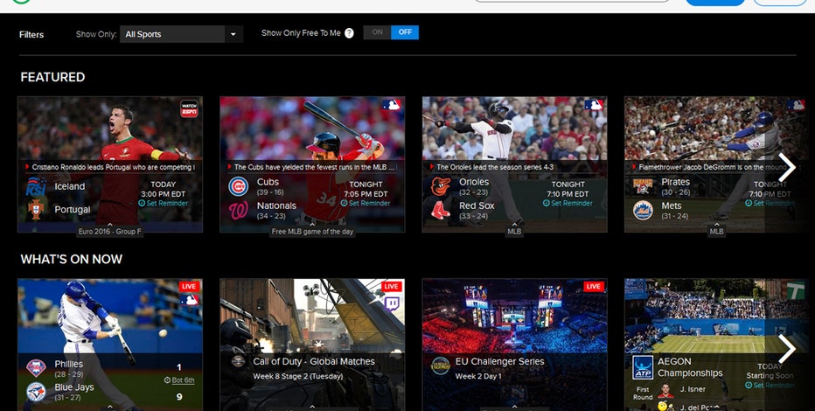
Task: Click WatchESPN logo on Iceland-Portugal card
Action: coord(189,108)
